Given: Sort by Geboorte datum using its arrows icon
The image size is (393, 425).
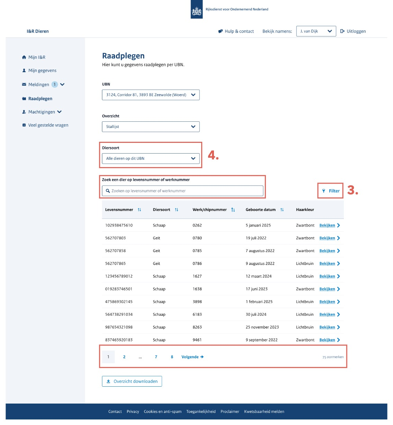Looking at the screenshot, I should 282,210.
